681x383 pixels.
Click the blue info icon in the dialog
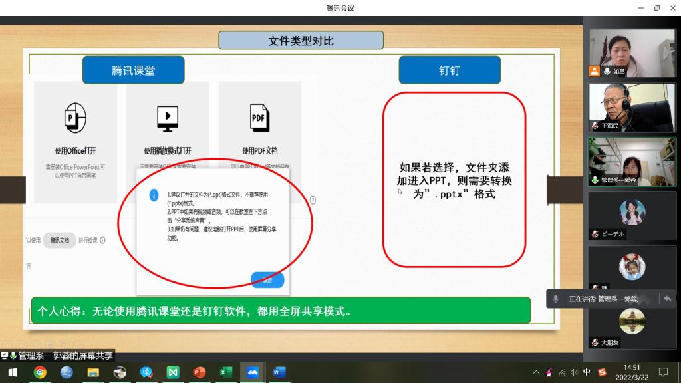[154, 195]
